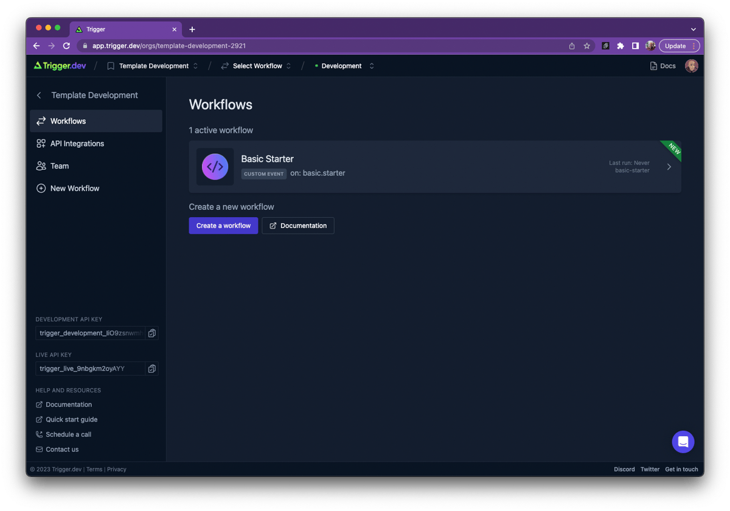Select New Workflow in the sidebar
The image size is (730, 511).
coord(96,189)
